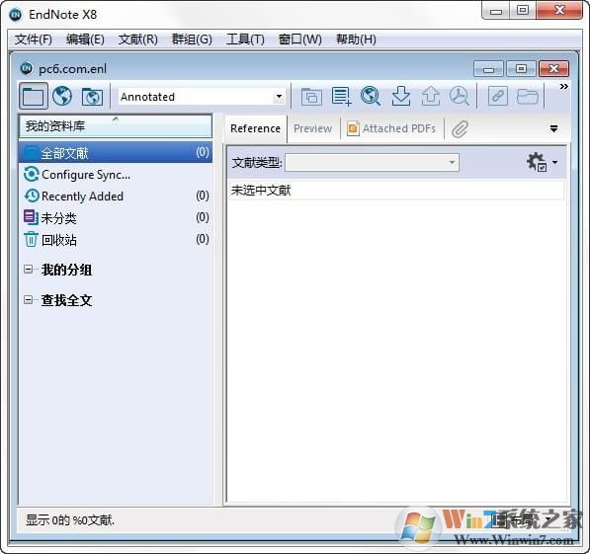Viewport: 590px width, 554px height.
Task: Open the tab panel options menu arrow
Action: tap(553, 128)
